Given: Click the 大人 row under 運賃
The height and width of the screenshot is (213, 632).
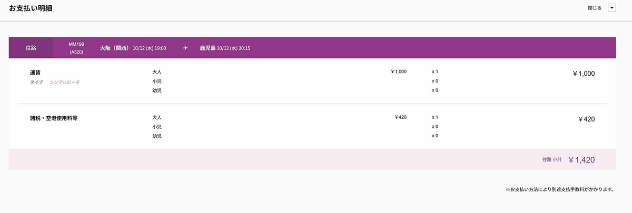Looking at the screenshot, I should click(x=295, y=72).
